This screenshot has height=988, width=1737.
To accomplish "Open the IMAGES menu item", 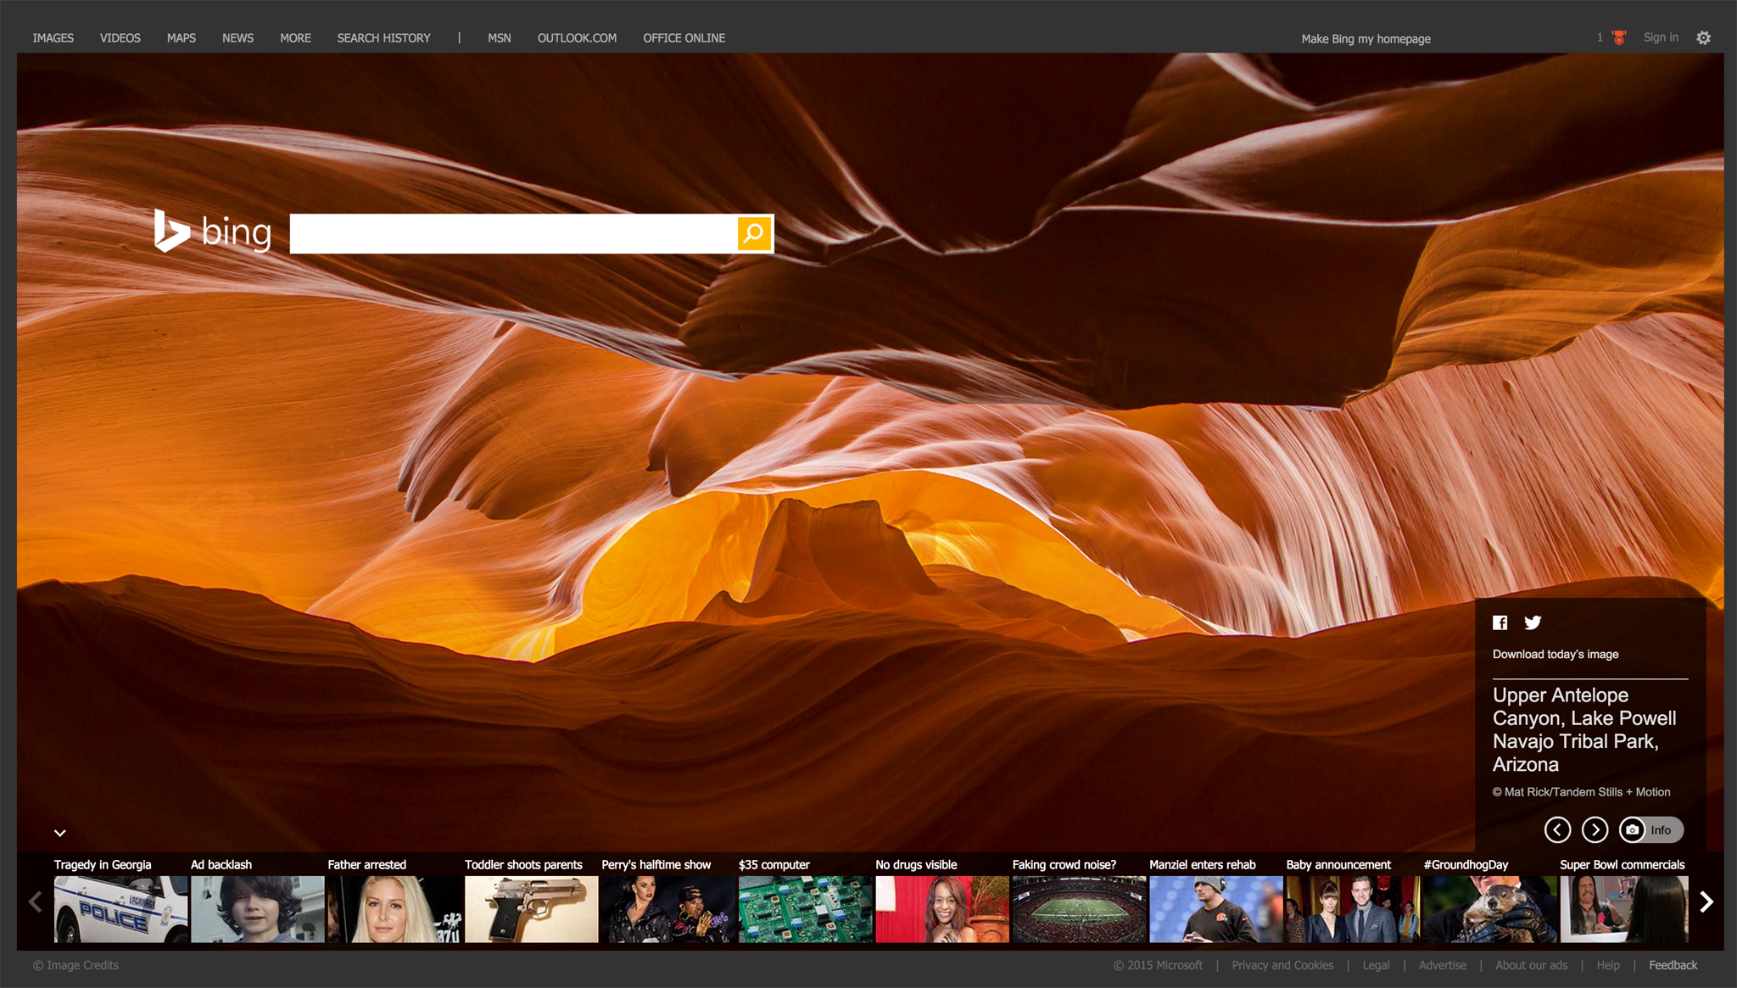I will tap(53, 38).
